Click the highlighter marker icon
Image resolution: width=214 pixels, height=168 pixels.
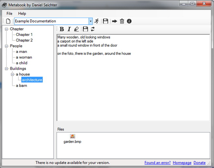[77, 29]
